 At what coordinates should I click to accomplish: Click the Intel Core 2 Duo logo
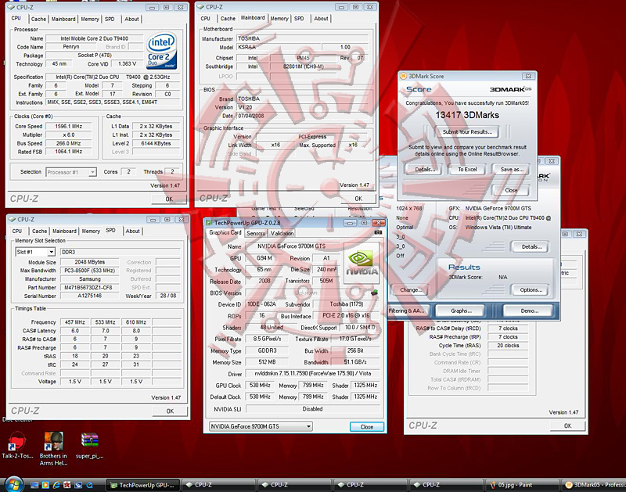[x=162, y=51]
